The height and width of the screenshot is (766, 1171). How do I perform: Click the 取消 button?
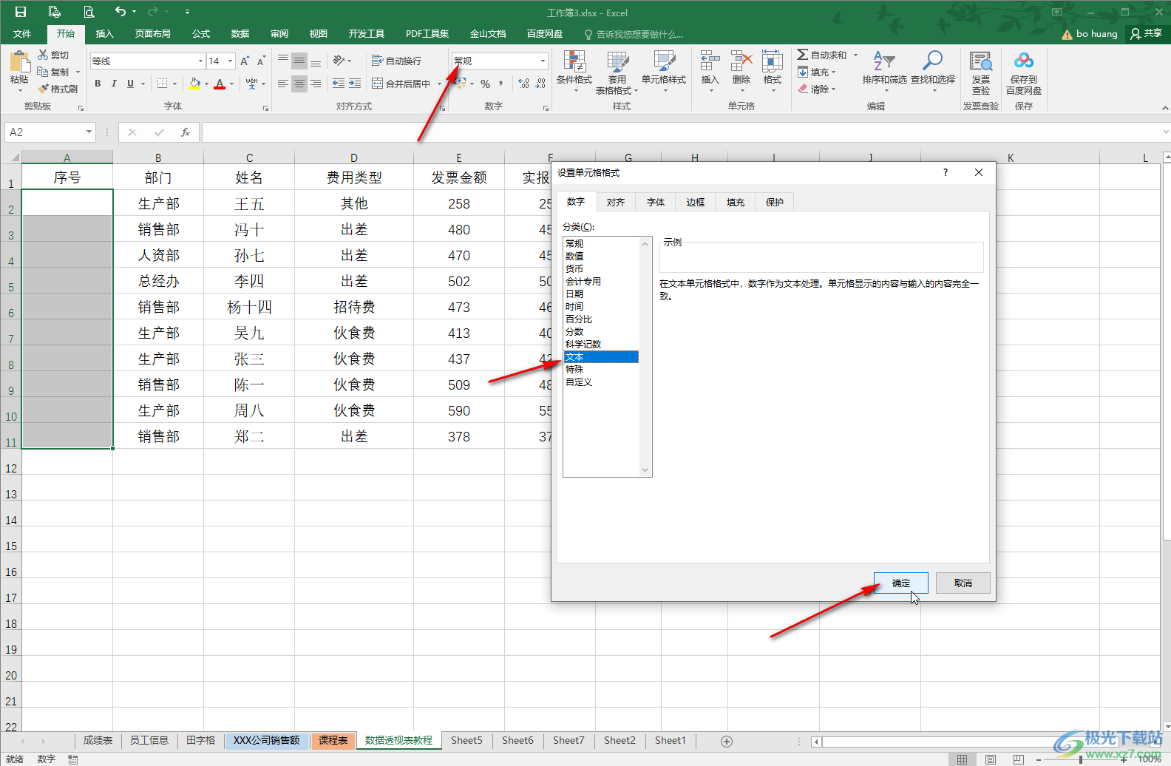963,583
